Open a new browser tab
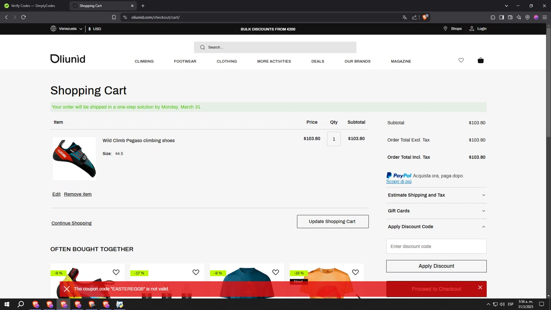The image size is (551, 310). coord(143,6)
